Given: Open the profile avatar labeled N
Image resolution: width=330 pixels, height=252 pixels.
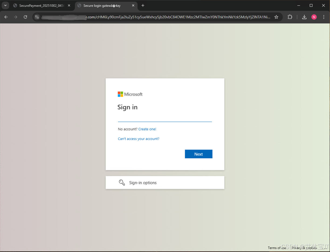Looking at the screenshot, I should (314, 17).
